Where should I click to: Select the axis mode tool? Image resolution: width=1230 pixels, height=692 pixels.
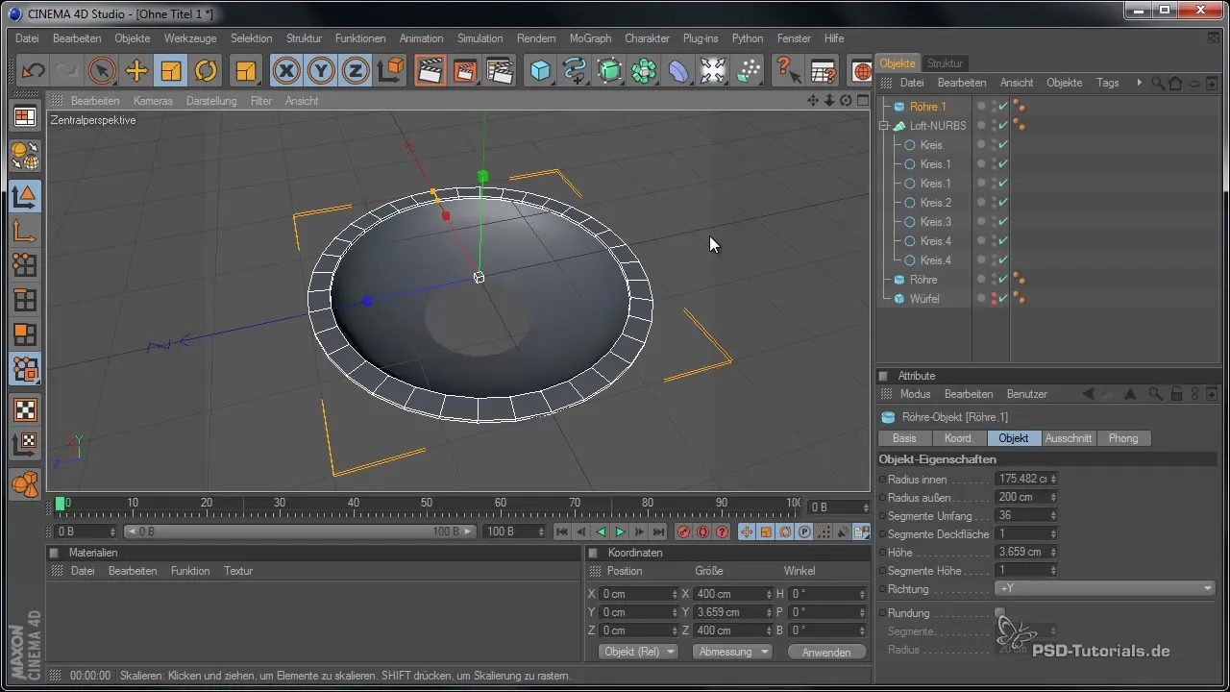(x=25, y=231)
